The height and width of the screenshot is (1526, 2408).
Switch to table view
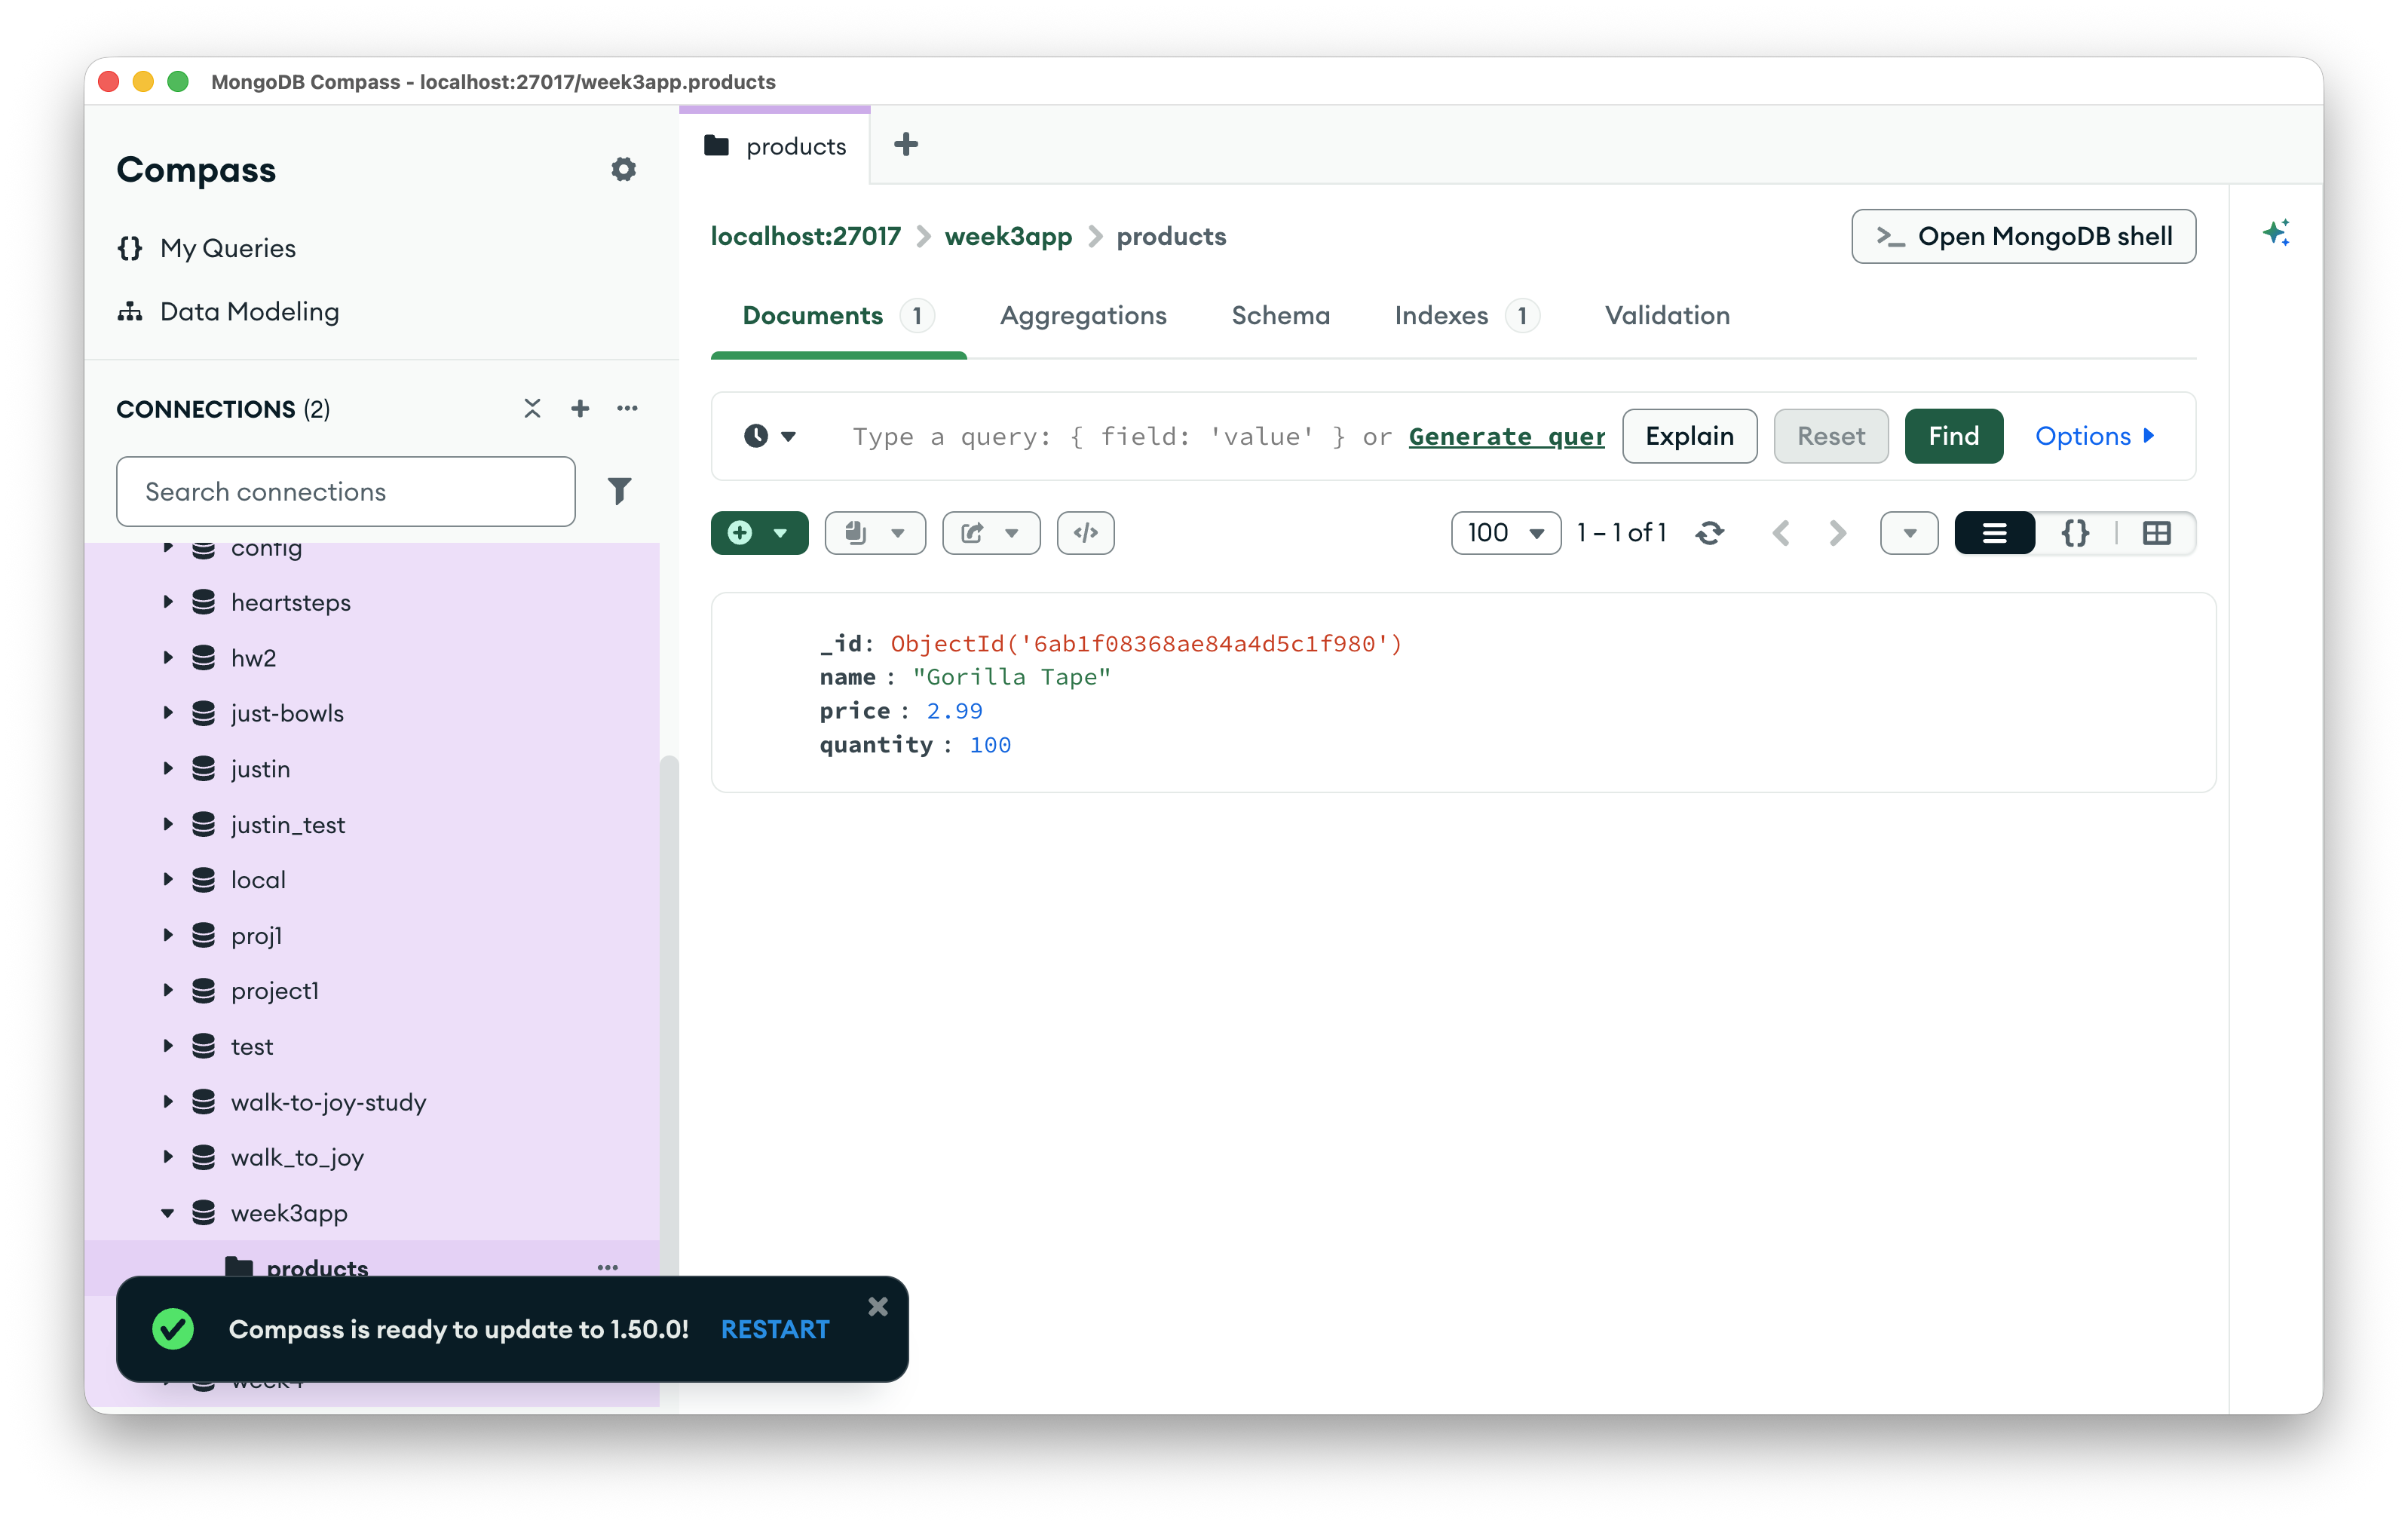pos(2157,533)
